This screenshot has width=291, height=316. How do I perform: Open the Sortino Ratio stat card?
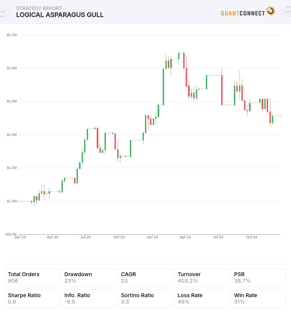pyautogui.click(x=145, y=299)
